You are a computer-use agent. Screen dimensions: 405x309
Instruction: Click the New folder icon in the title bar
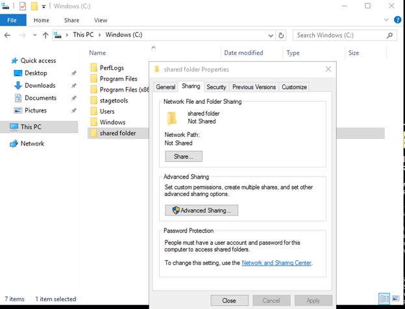click(x=34, y=6)
